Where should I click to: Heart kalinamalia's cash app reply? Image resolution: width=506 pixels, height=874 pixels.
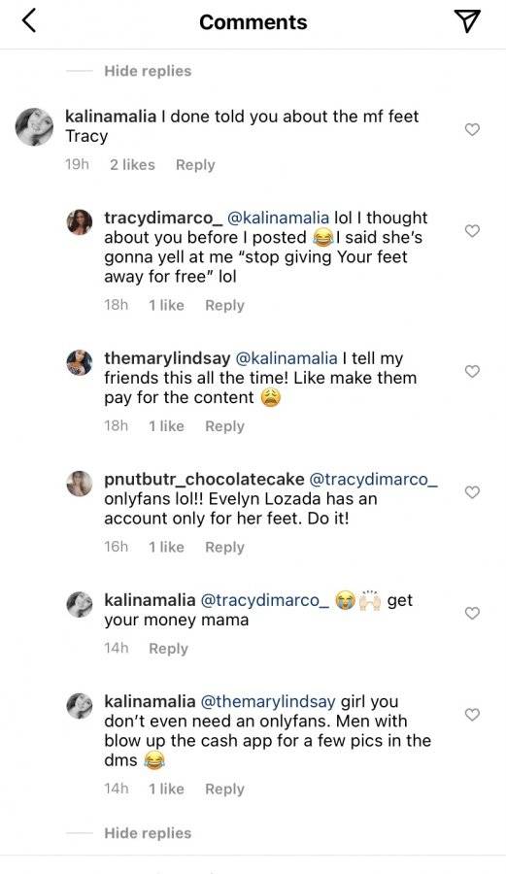(472, 715)
